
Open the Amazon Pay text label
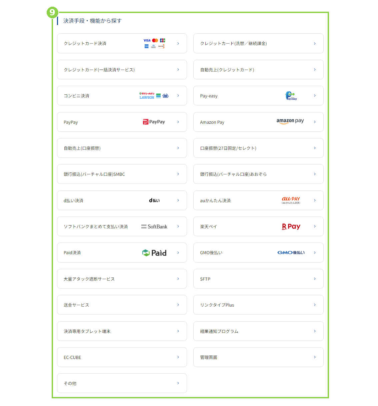click(x=212, y=122)
